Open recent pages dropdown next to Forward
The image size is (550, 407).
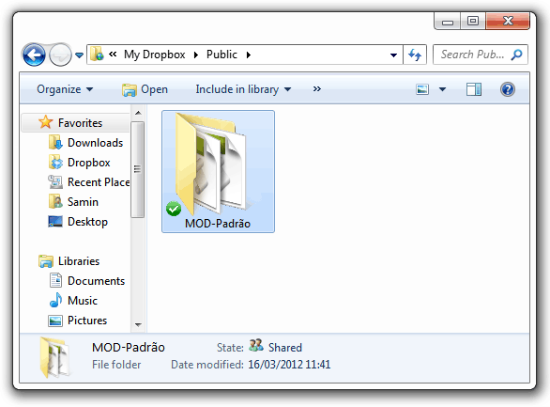coord(79,55)
